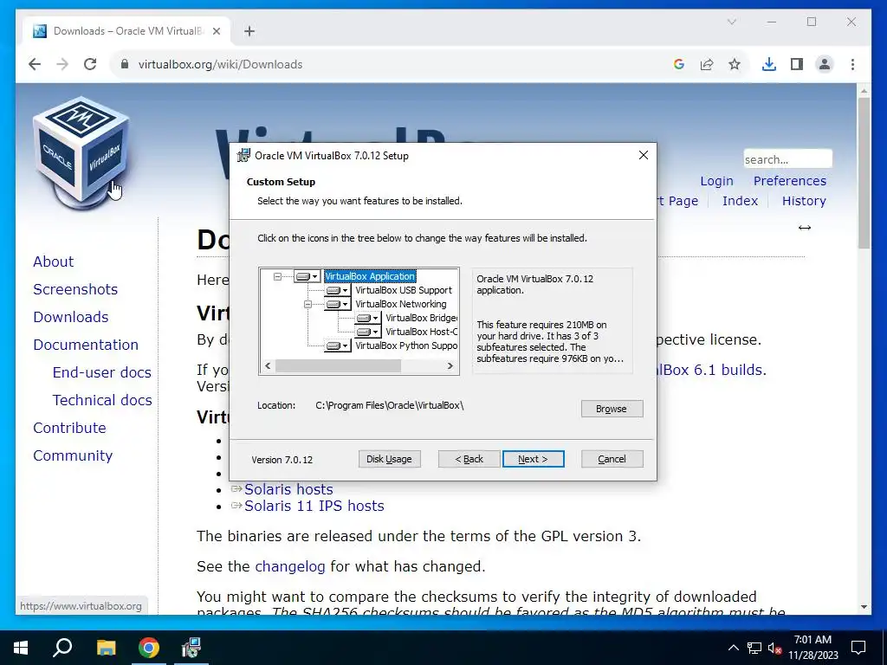This screenshot has width=887, height=665.
Task: Click the VirtualBox installer taskbar icon
Action: (x=191, y=648)
